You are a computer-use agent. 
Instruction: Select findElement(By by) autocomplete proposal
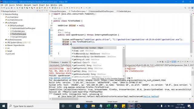94,54
